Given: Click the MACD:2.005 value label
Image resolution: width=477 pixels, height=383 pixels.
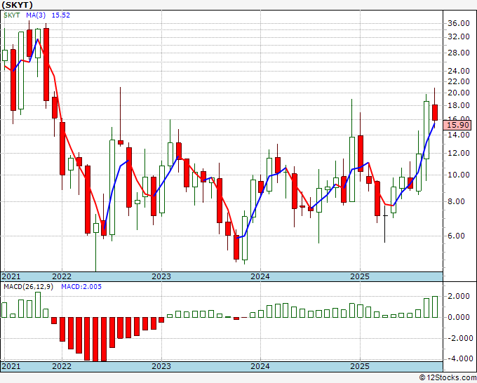Looking at the screenshot, I should pos(81,287).
